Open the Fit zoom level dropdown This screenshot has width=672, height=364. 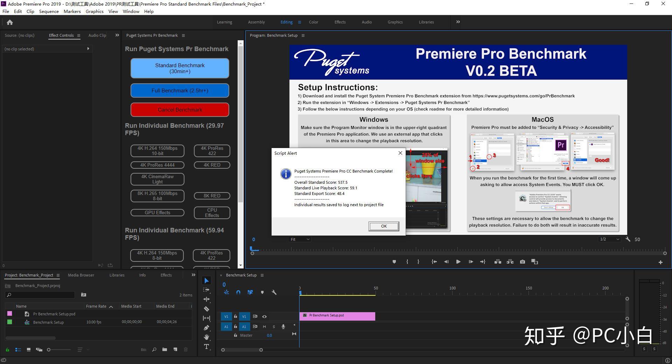tap(300, 239)
